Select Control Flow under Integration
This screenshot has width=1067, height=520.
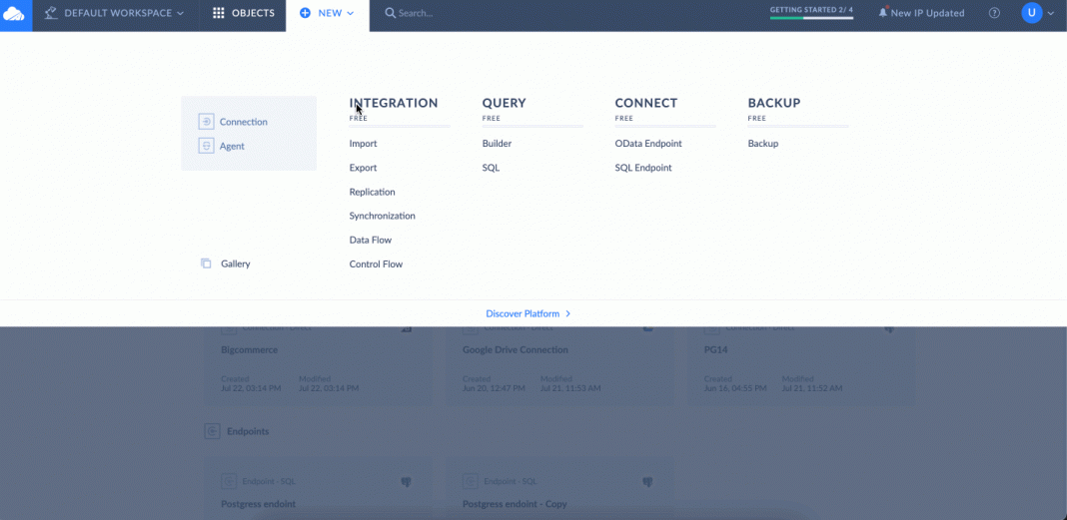[376, 264]
